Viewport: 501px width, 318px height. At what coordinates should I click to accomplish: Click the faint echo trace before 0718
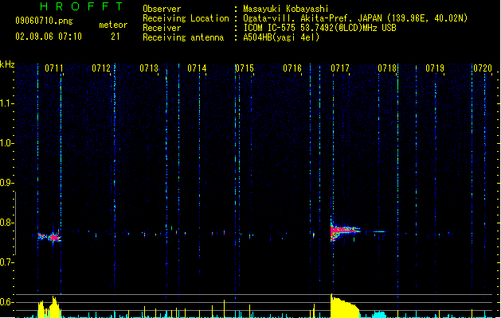point(378,232)
